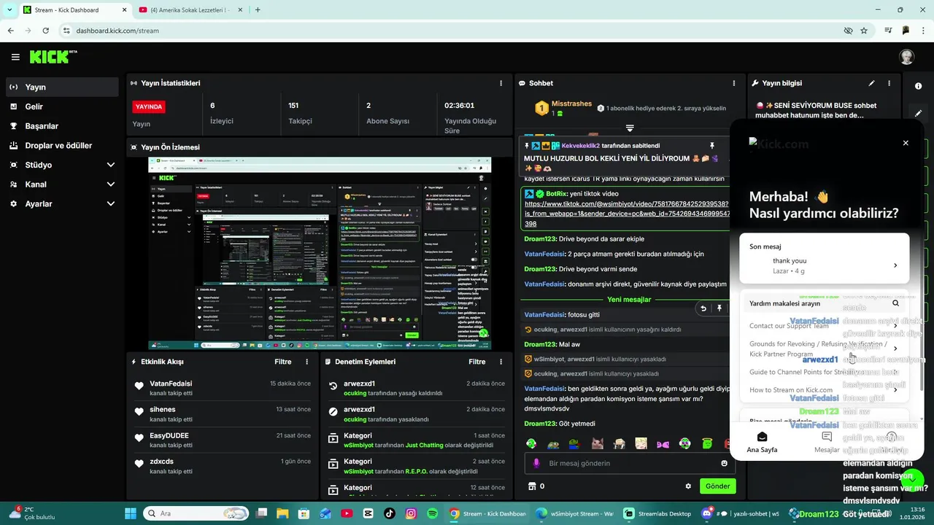
Task: Unpin the pinned chat message
Action: (711, 146)
